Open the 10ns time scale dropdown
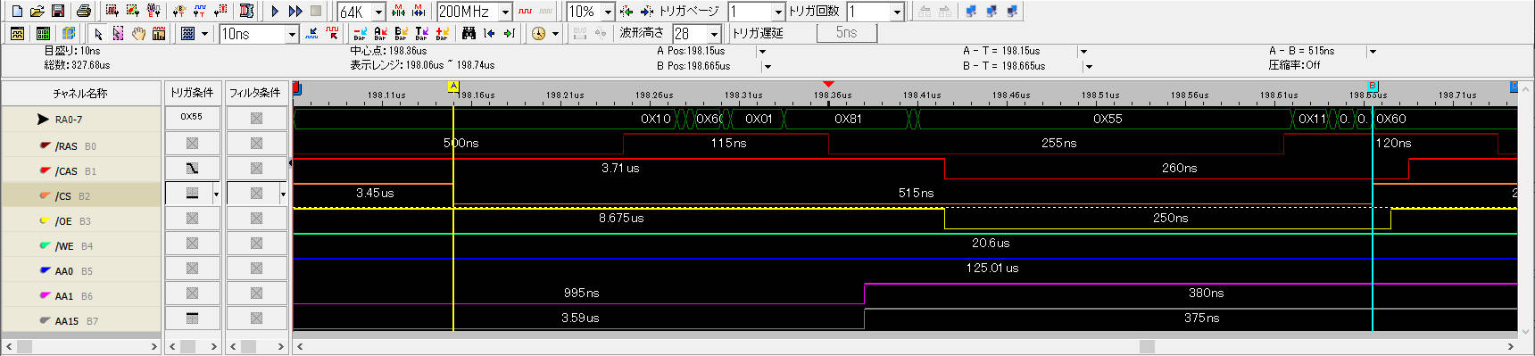Image resolution: width=1535 pixels, height=356 pixels. click(x=292, y=34)
